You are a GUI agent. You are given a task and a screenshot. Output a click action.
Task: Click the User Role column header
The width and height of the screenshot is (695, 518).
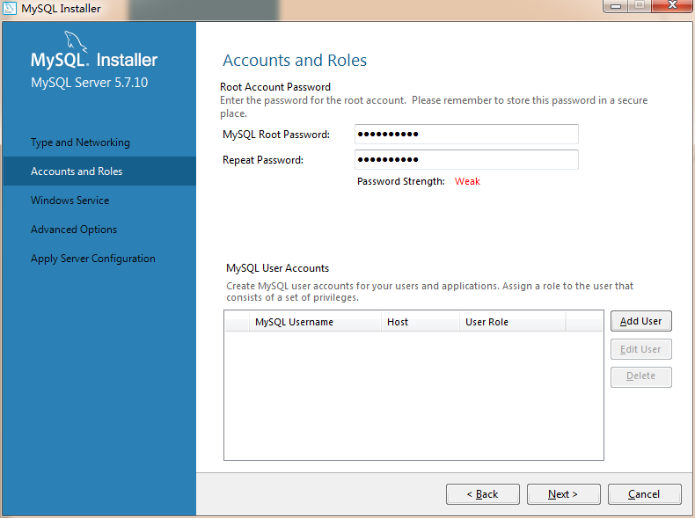[486, 322]
